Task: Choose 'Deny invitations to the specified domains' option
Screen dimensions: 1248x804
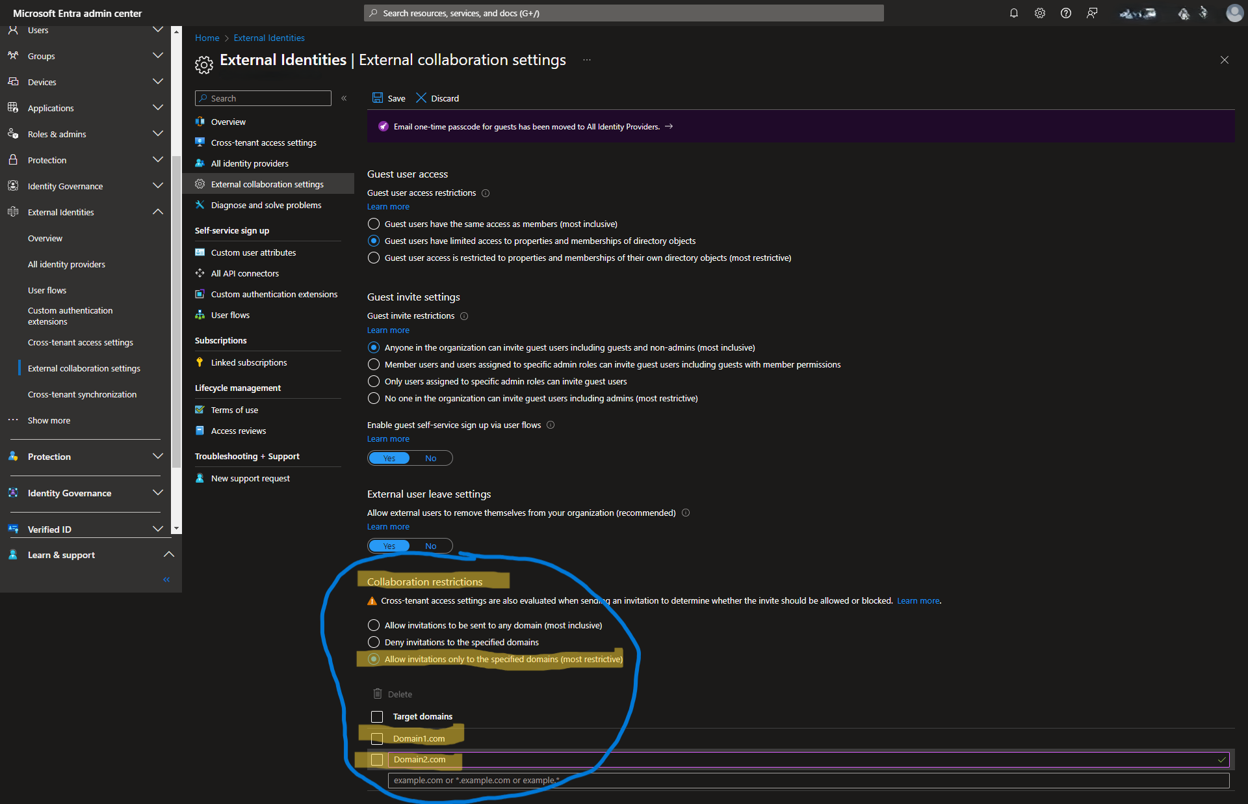Action: (374, 642)
